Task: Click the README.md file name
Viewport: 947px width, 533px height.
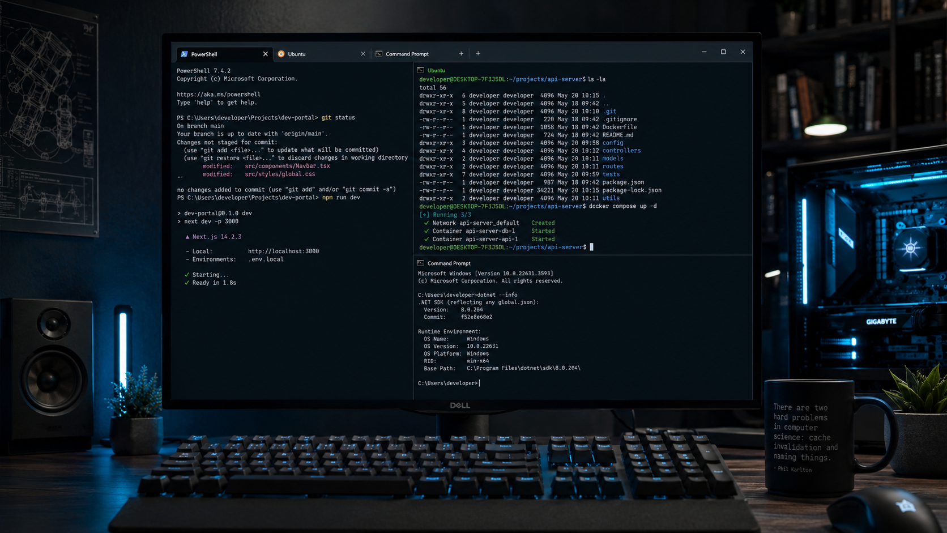Action: click(618, 135)
